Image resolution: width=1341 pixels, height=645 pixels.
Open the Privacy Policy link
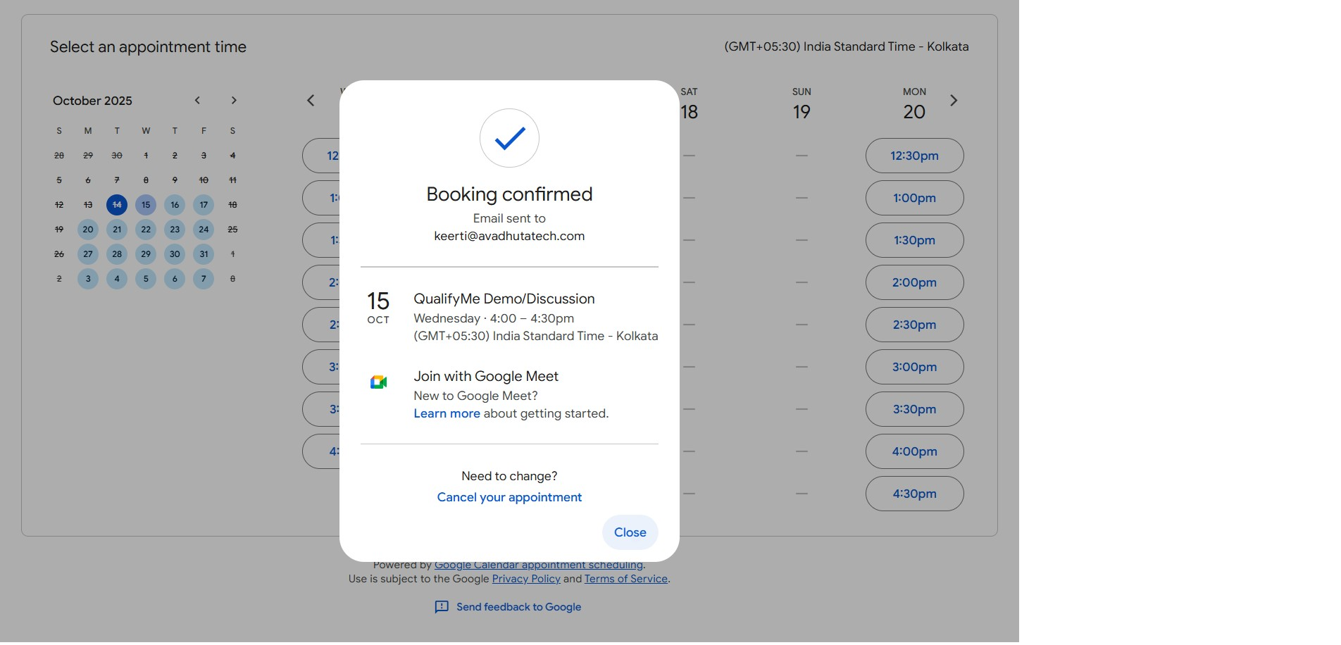pyautogui.click(x=526, y=579)
